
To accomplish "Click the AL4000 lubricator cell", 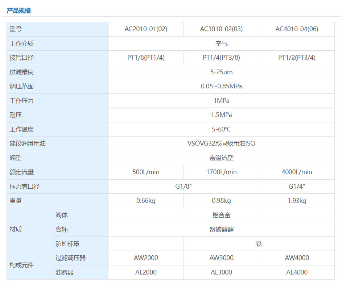I will 297,272.
